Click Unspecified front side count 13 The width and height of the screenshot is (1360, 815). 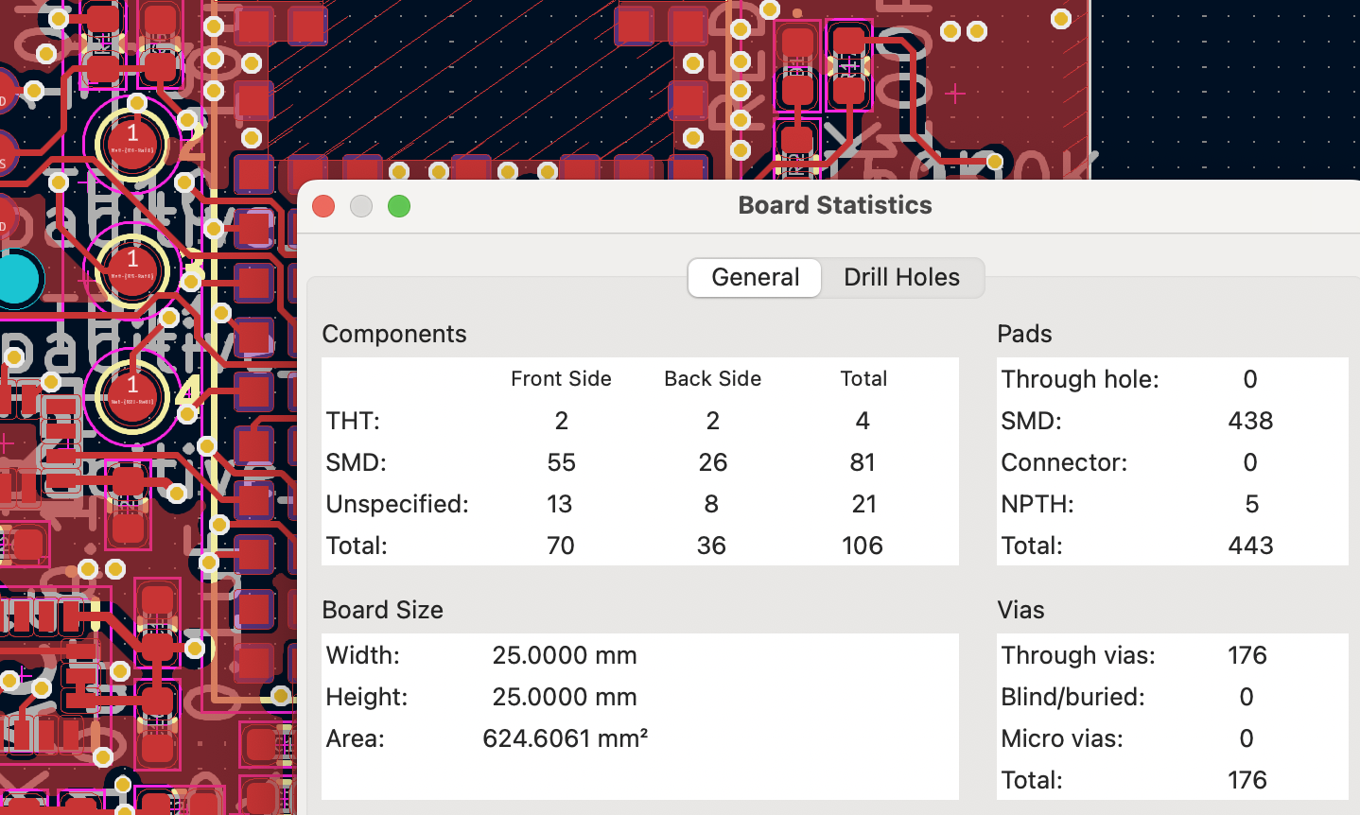(560, 504)
